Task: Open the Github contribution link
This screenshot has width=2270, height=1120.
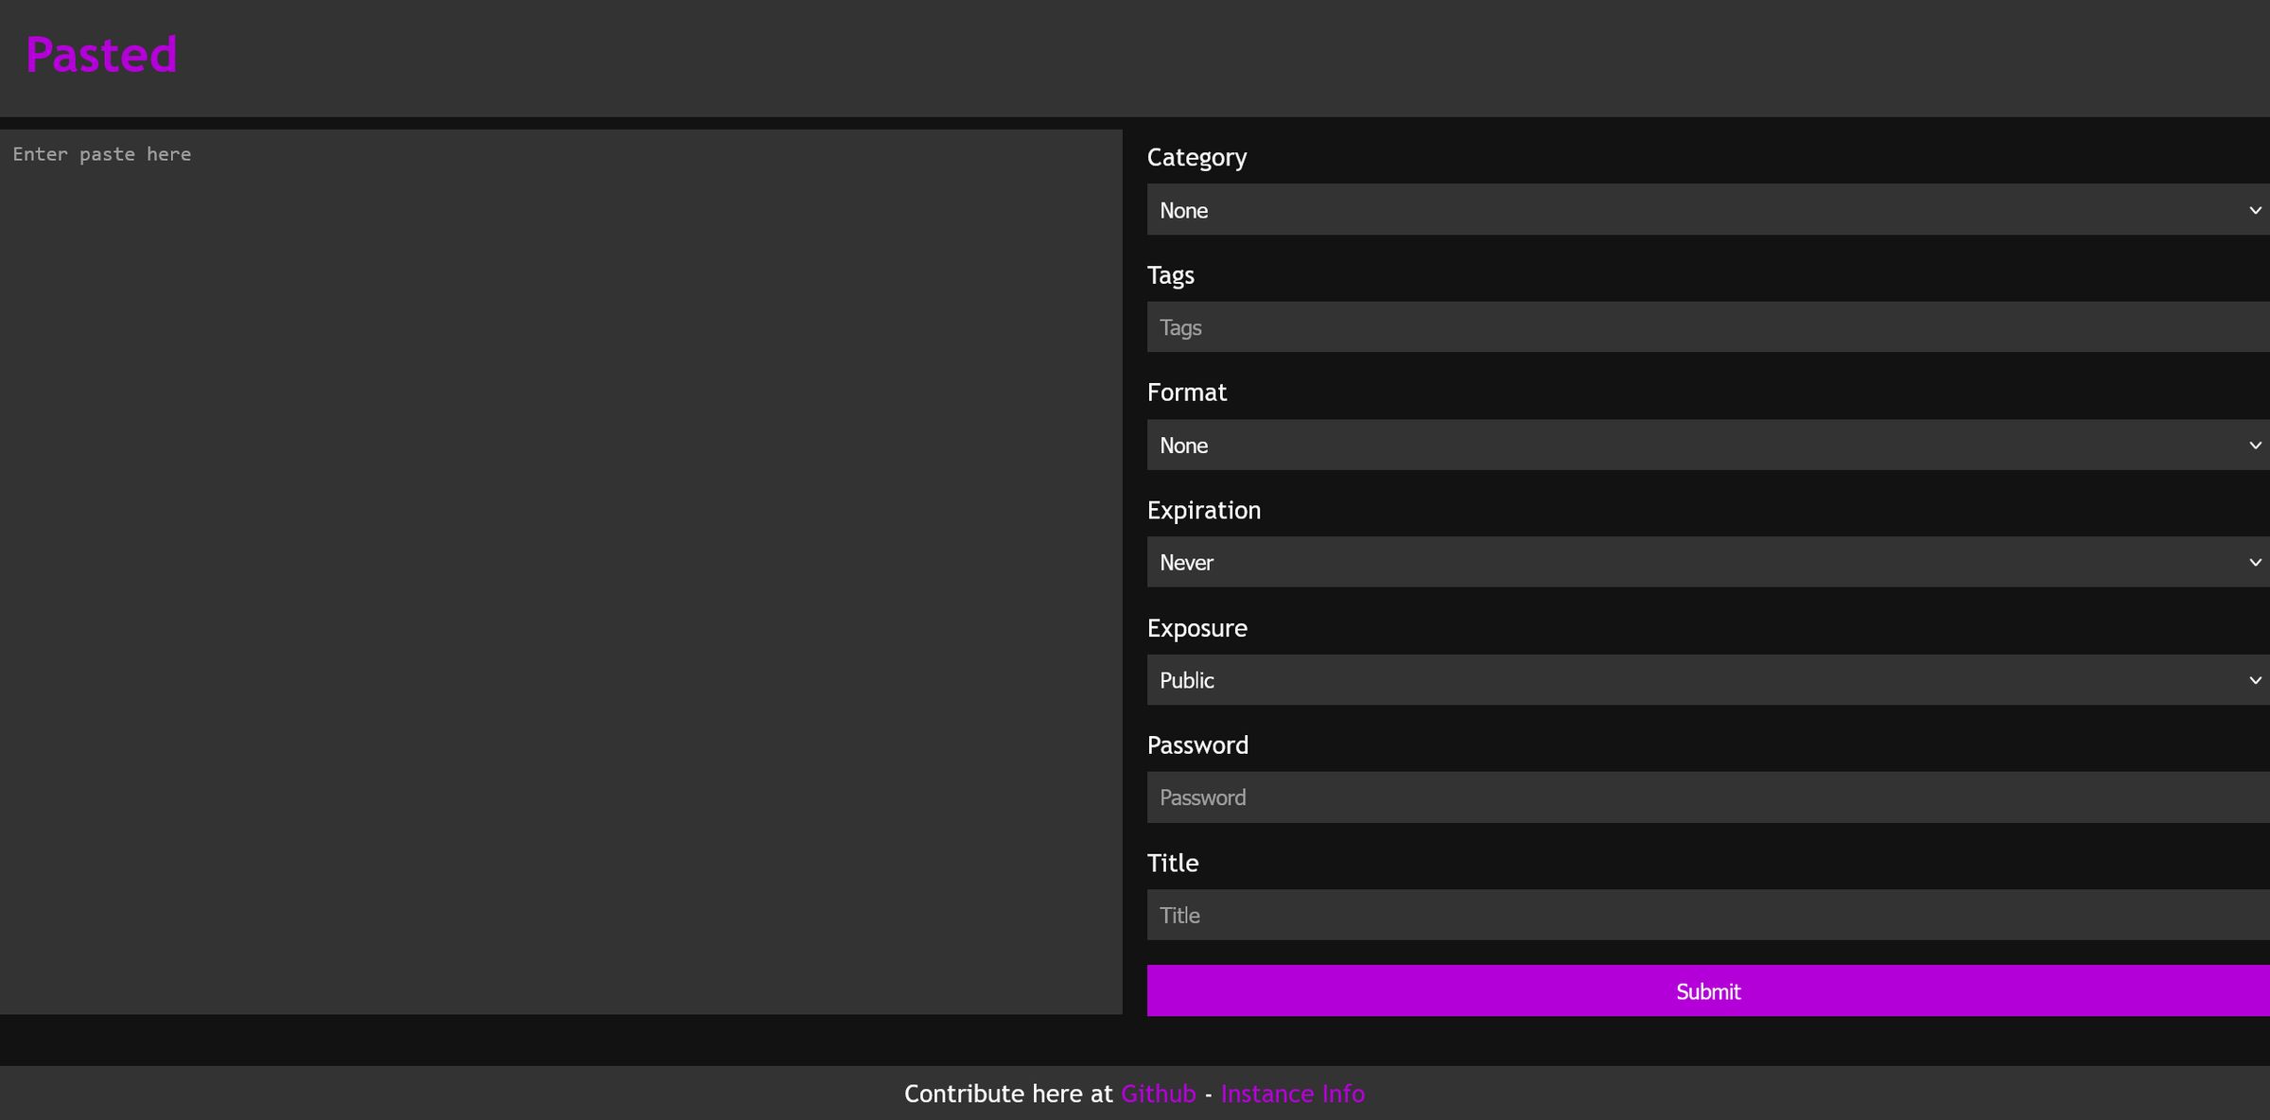Action: click(x=1158, y=1094)
